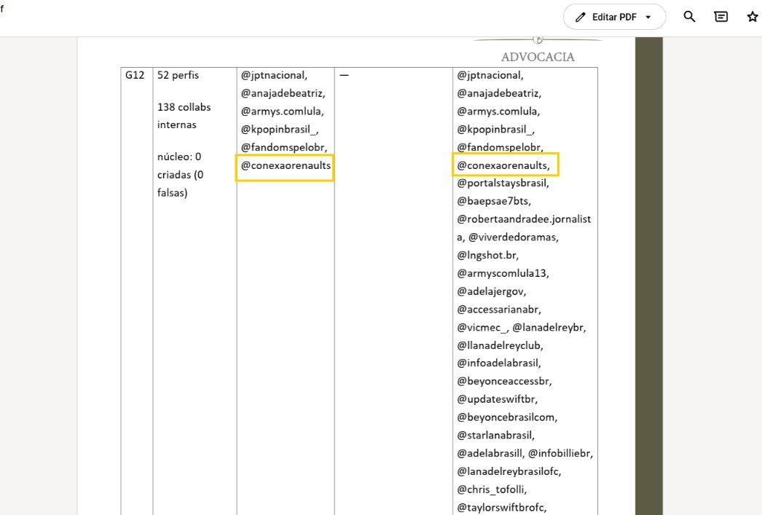Click the @llanadelreyclub entry
The image size is (762, 515).
[500, 345]
